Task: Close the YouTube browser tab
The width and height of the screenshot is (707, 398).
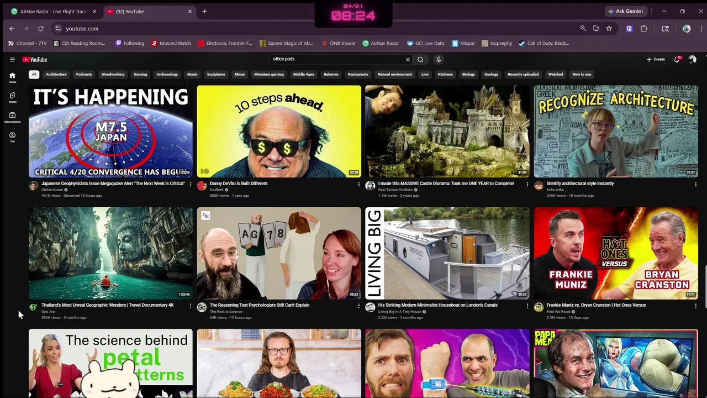Action: point(190,11)
